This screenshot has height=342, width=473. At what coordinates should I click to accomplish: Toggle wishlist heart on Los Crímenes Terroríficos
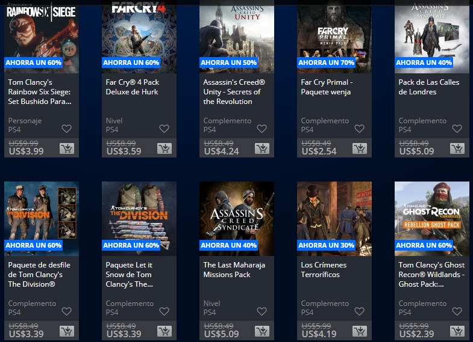tap(359, 311)
